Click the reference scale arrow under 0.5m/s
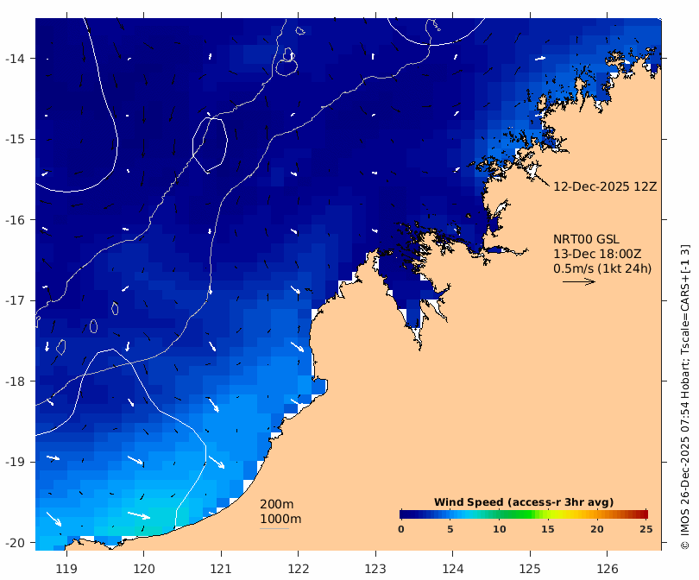Viewport: 699px width, 580px height. click(579, 281)
